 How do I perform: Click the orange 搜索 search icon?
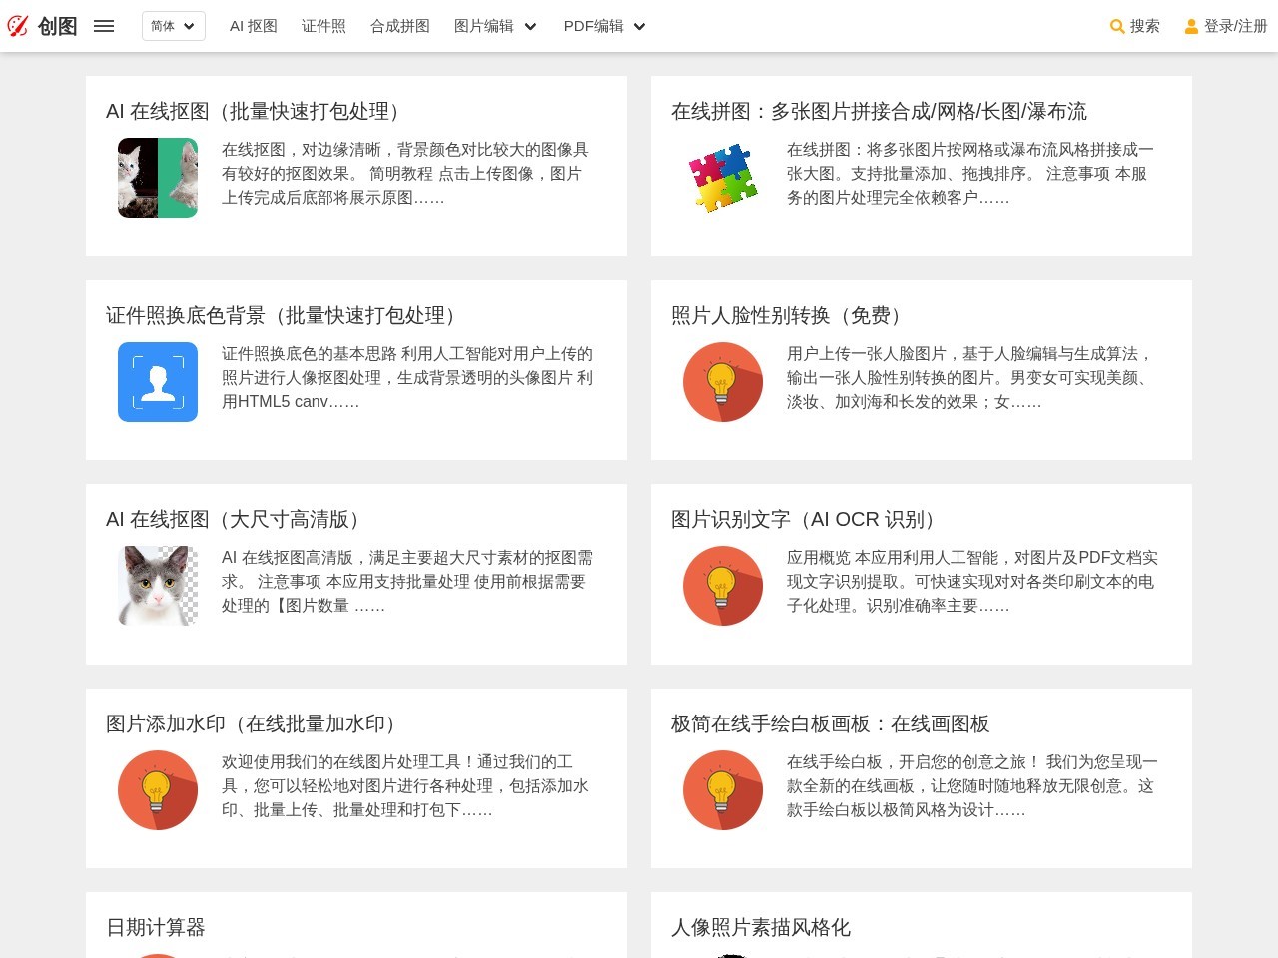tap(1117, 27)
